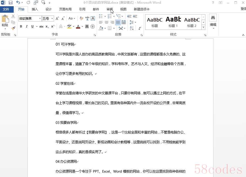Click the Copy icon
Screen dimensions: 246x177
pos(13,22)
